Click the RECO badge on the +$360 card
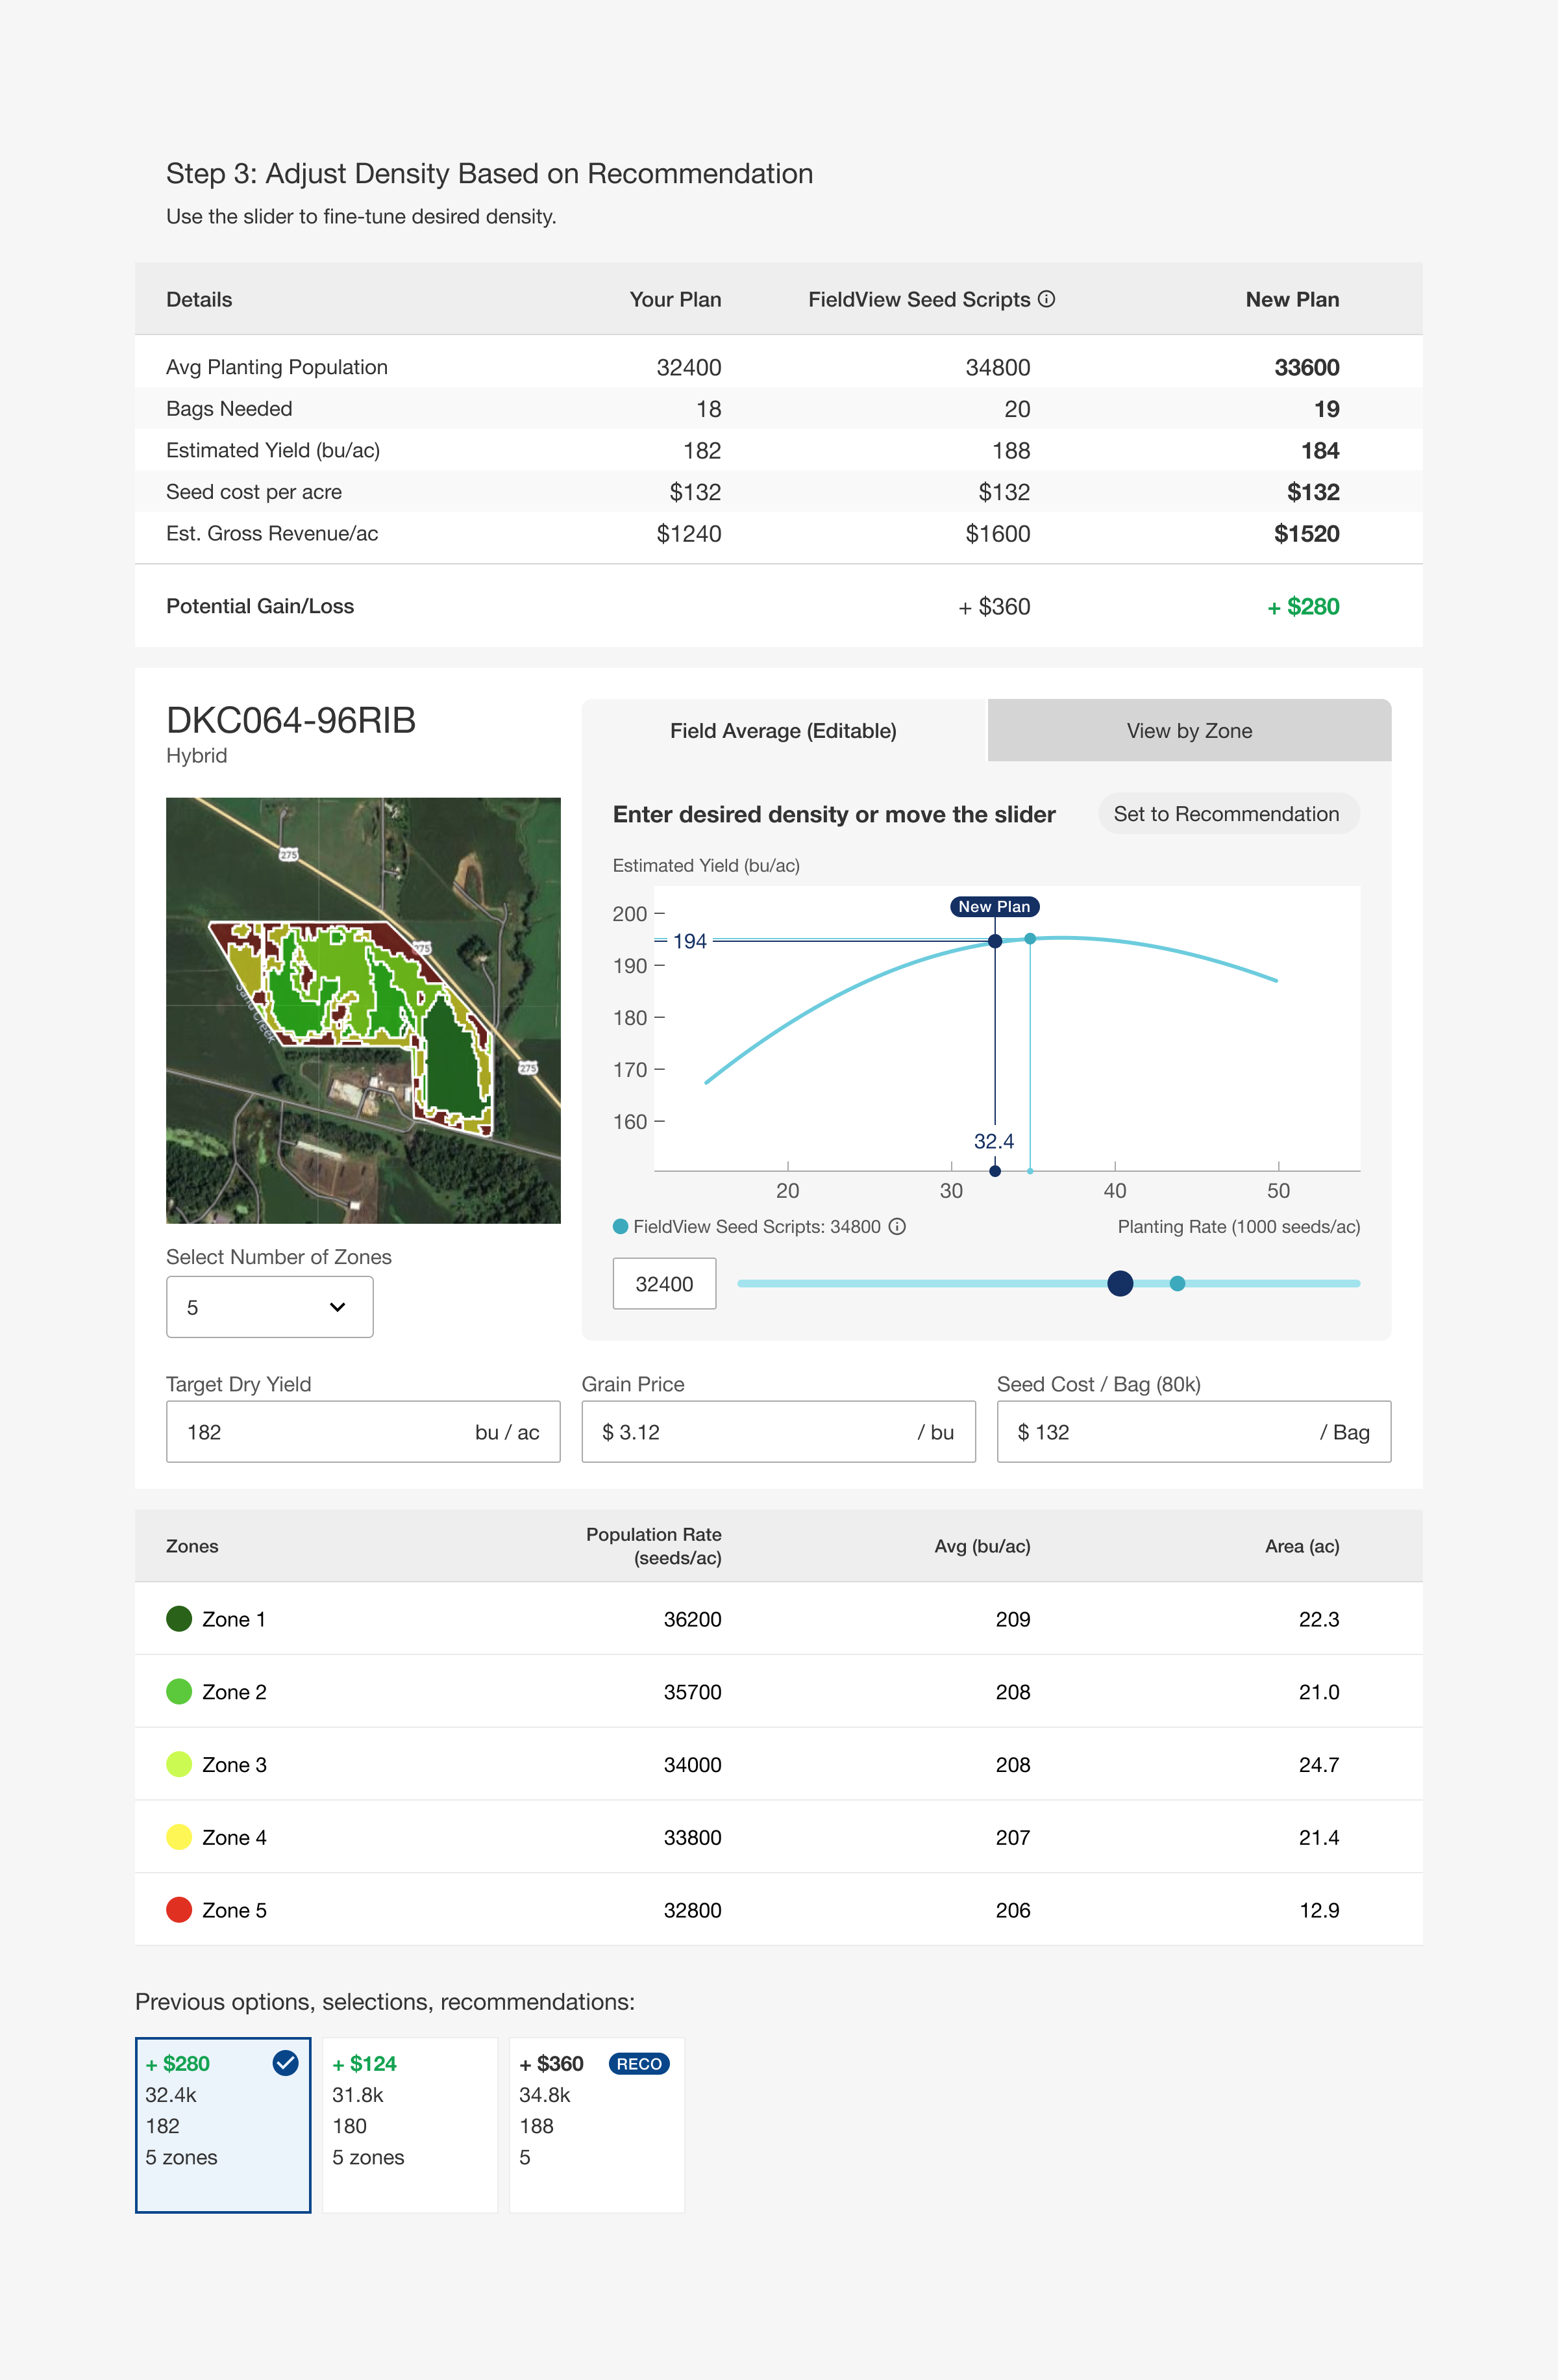This screenshot has height=2380, width=1558. coord(639,2064)
